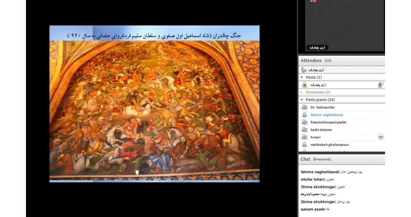This screenshot has width=411, height=217.
Task: Click the host's microphone status icon
Action: click(x=380, y=85)
